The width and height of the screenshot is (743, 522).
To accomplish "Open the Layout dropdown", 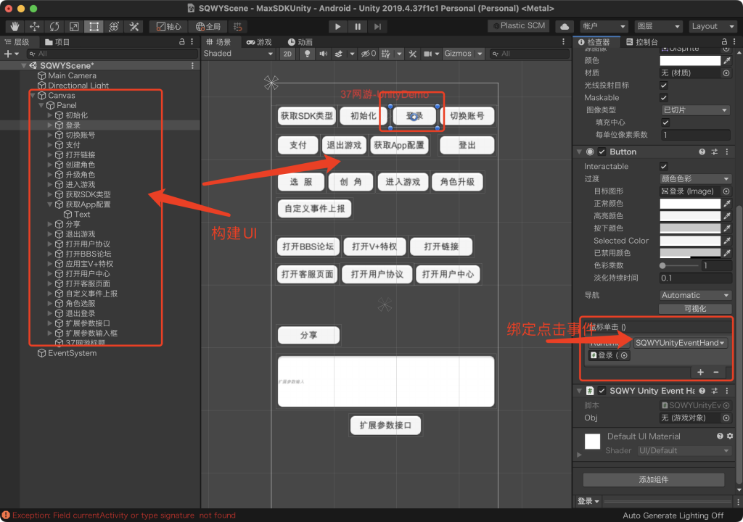I will pyautogui.click(x=713, y=27).
